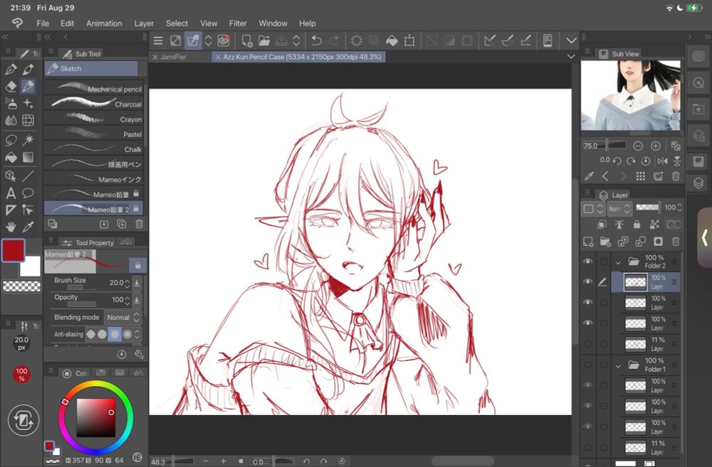Delete the selected layer
This screenshot has width=712, height=467.
click(x=676, y=242)
